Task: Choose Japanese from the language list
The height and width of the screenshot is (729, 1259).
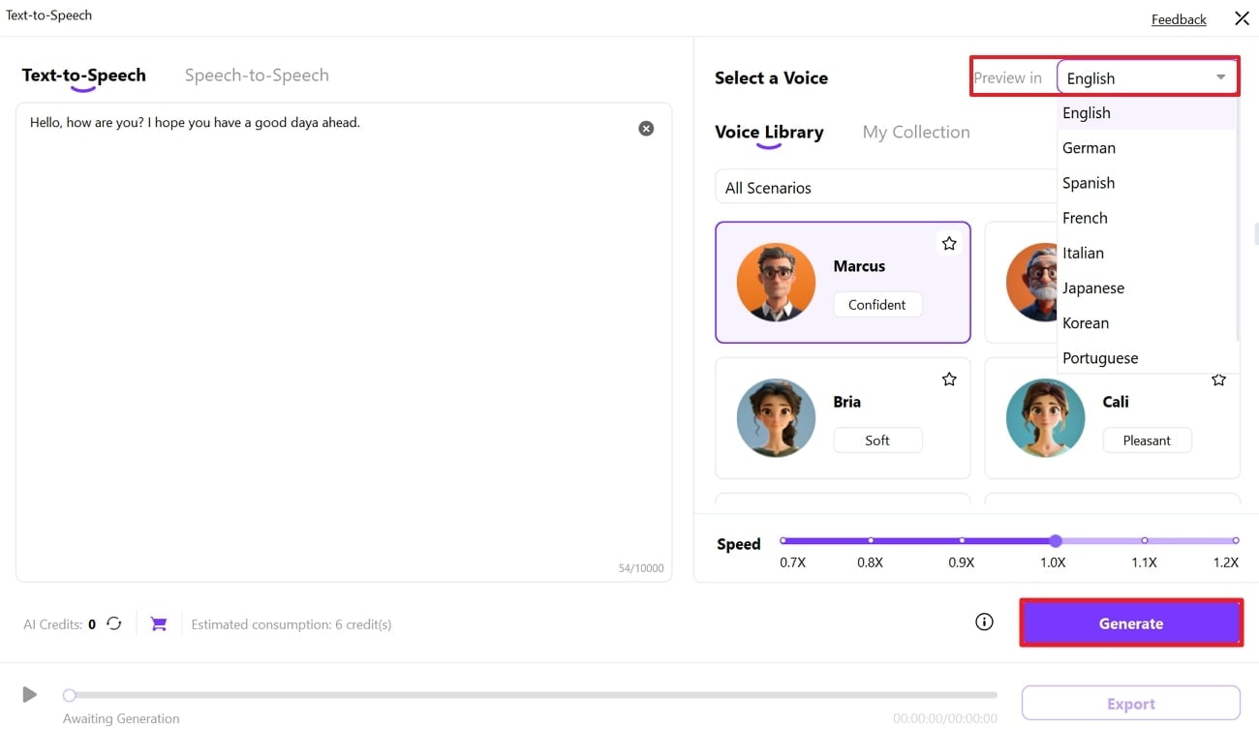Action: tap(1093, 288)
